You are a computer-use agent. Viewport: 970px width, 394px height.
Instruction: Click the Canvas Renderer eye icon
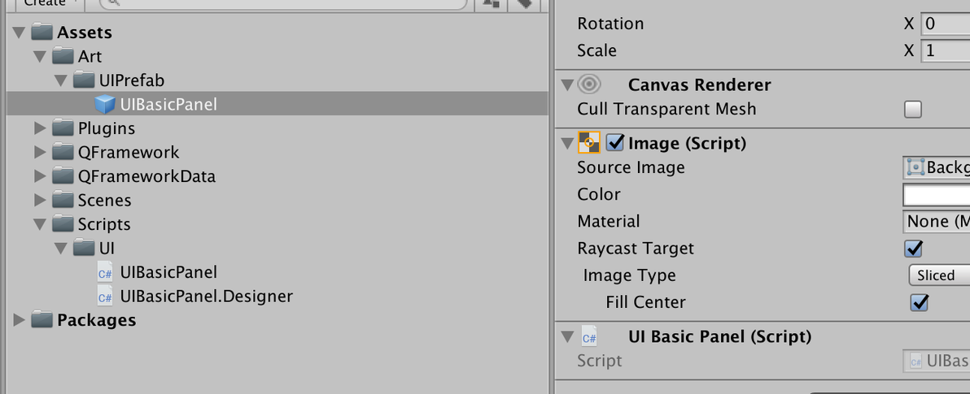(x=589, y=84)
